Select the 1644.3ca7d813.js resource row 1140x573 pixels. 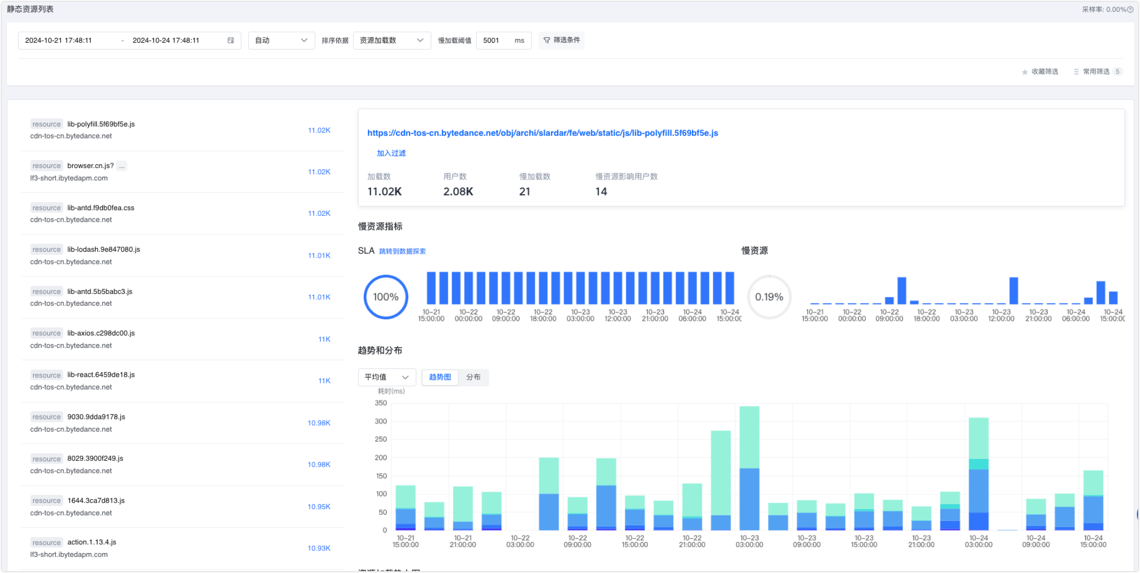181,507
